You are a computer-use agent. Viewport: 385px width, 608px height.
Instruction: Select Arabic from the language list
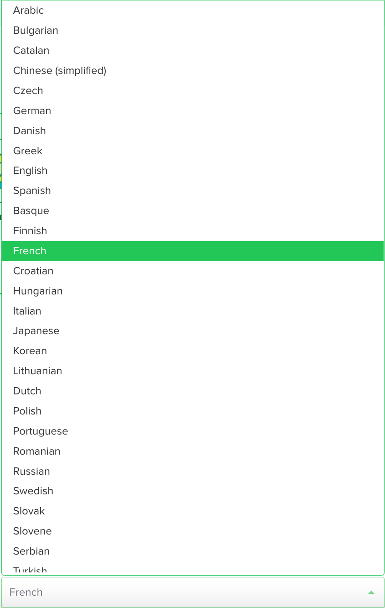coord(192,10)
